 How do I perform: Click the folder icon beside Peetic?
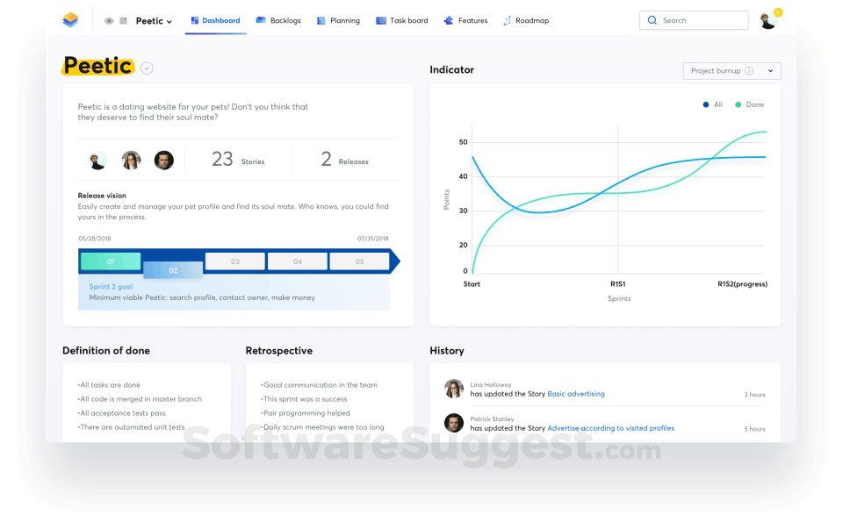point(124,21)
